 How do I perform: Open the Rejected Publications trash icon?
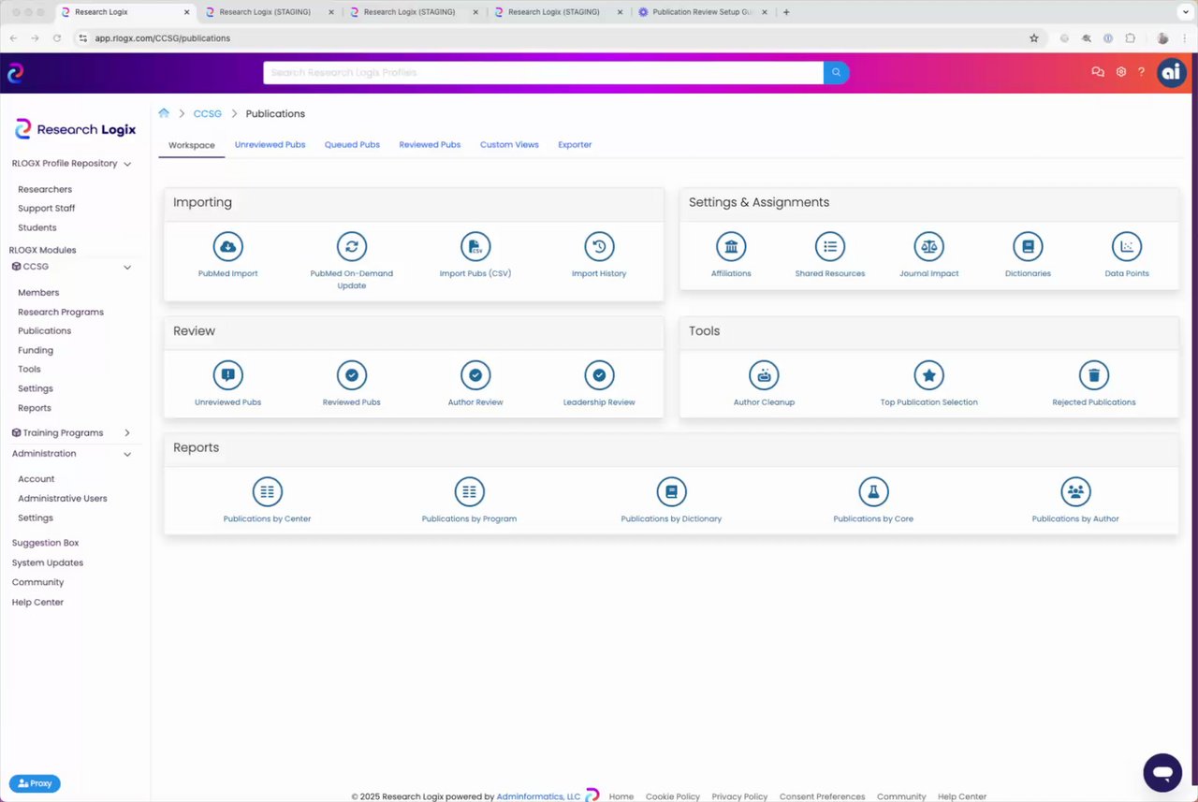coord(1093,375)
